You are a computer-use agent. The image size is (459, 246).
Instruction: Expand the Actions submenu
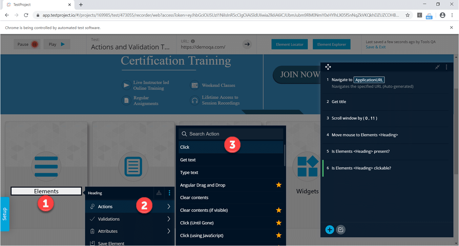pos(130,207)
